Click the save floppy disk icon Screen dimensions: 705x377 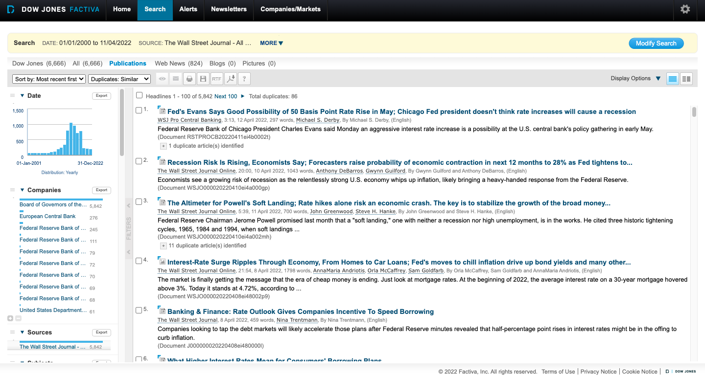[x=203, y=79]
